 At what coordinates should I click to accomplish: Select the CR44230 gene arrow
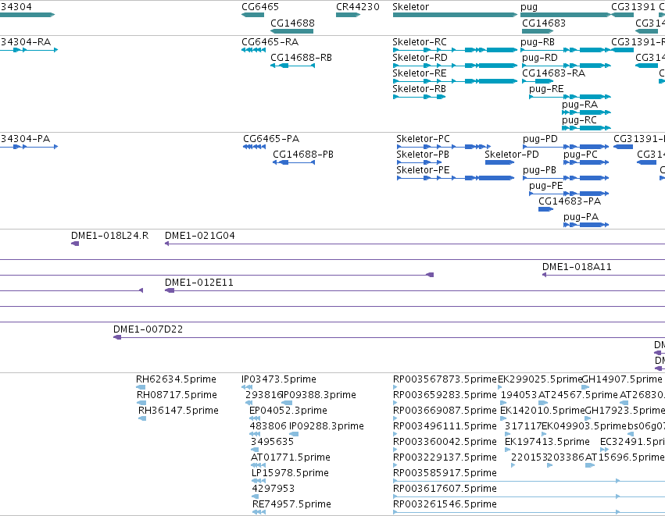pos(348,15)
